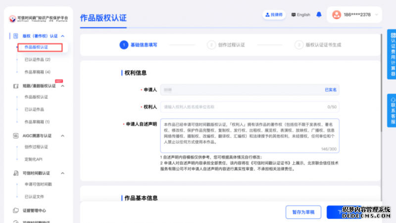Collapse the 版权(著作权)认证 section
Image resolution: width=396 pixels, height=223 pixels.
[x=62, y=36]
